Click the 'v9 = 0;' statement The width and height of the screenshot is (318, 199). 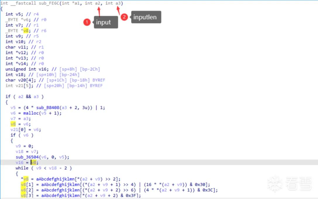(x=25, y=146)
